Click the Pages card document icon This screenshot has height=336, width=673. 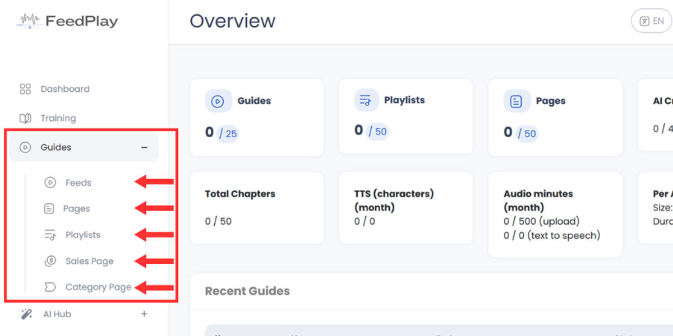(516, 101)
